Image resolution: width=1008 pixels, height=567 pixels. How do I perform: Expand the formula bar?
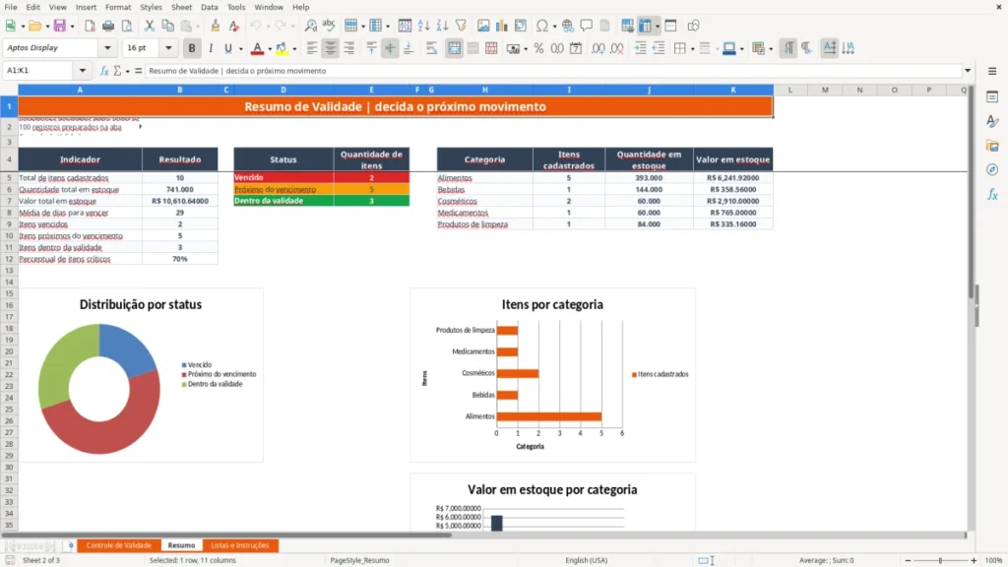(x=968, y=71)
